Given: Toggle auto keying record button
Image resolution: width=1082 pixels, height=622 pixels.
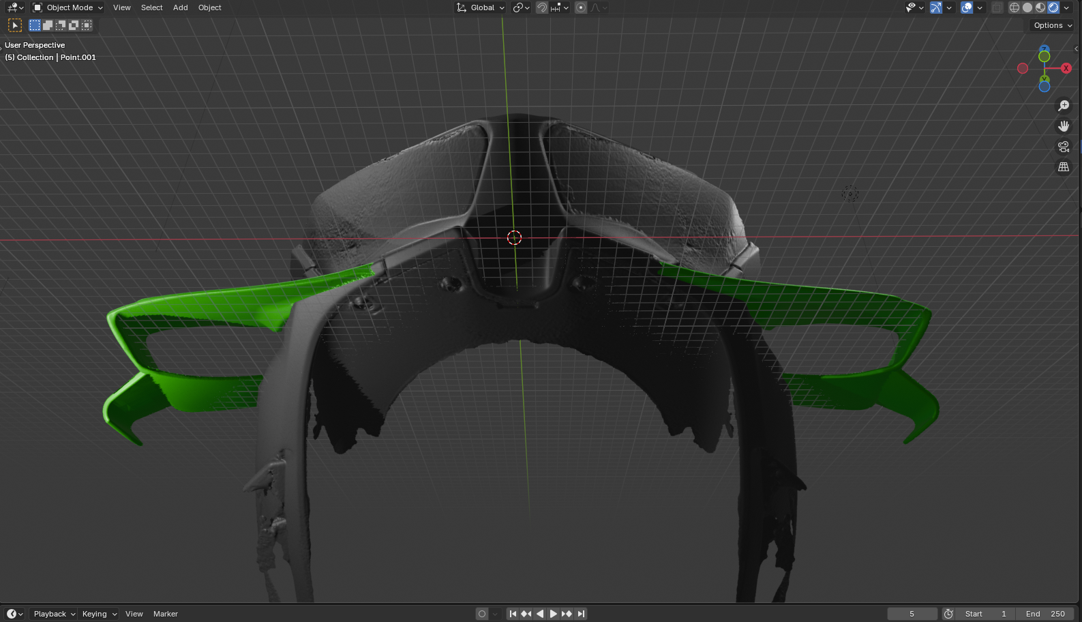Looking at the screenshot, I should point(482,614).
